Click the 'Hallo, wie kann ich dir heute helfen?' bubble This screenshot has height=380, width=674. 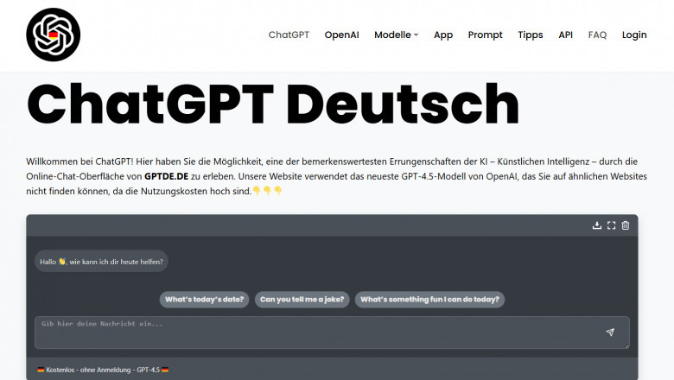tap(101, 262)
